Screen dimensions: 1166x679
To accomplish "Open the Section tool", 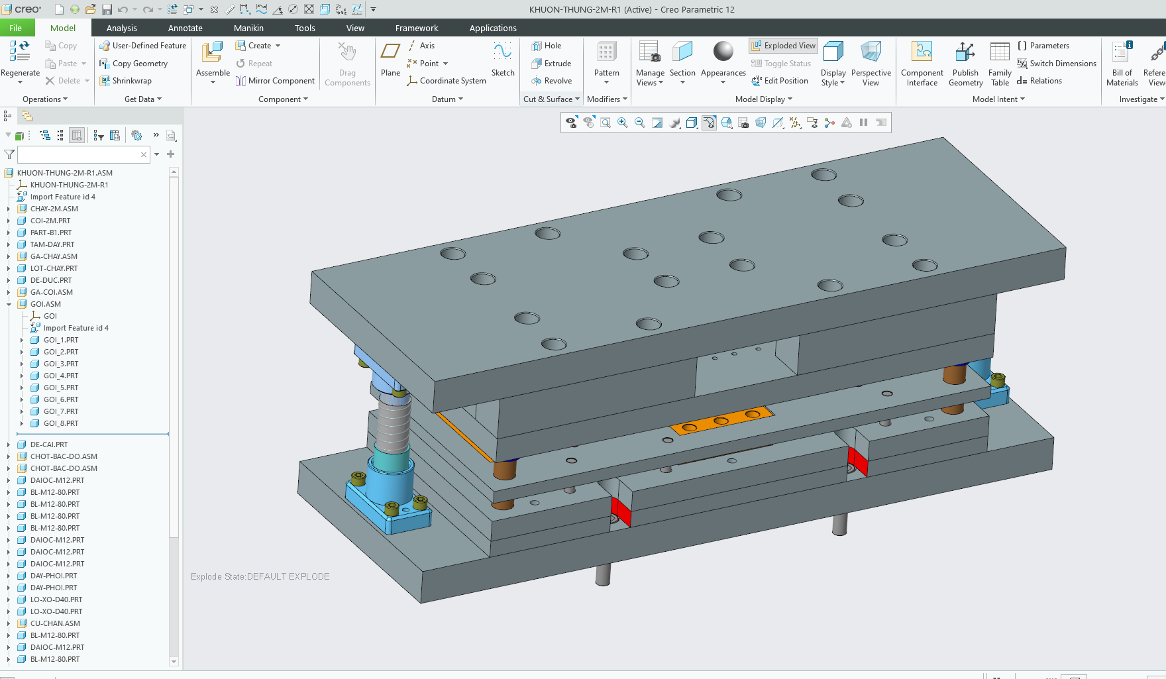I will [x=682, y=53].
